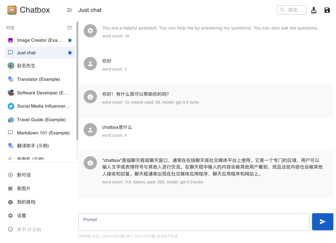Click the chatbox是什么 user message
Viewport: 336px width, 243px height.
click(117, 127)
